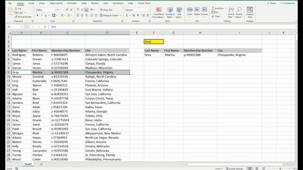Switch to the Data tab
Viewport: 303px width, 170px height.
(84, 3)
